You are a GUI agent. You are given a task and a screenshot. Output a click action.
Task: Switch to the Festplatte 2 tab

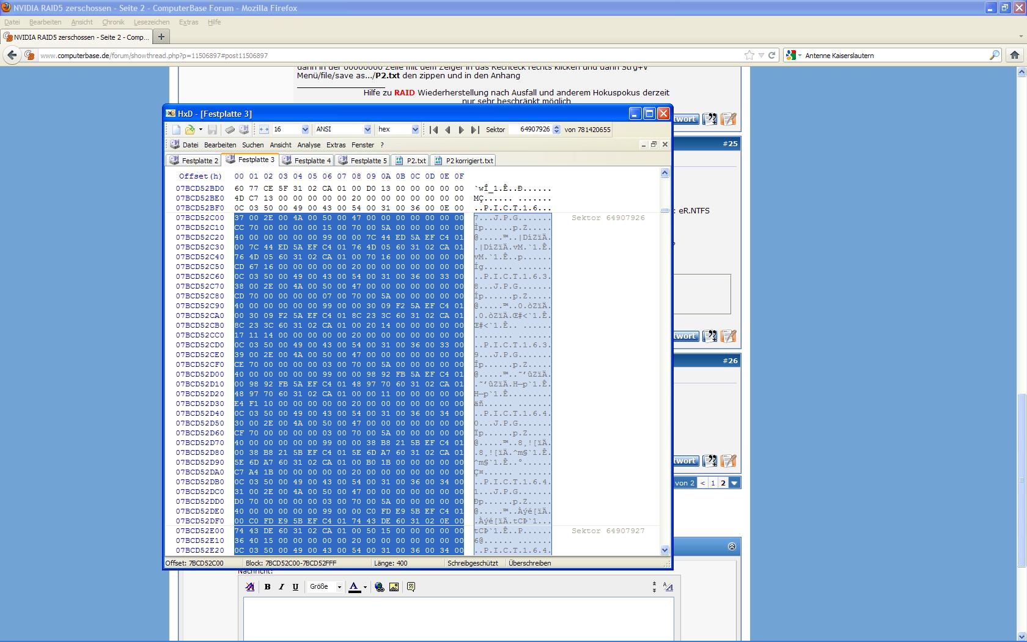pos(194,161)
